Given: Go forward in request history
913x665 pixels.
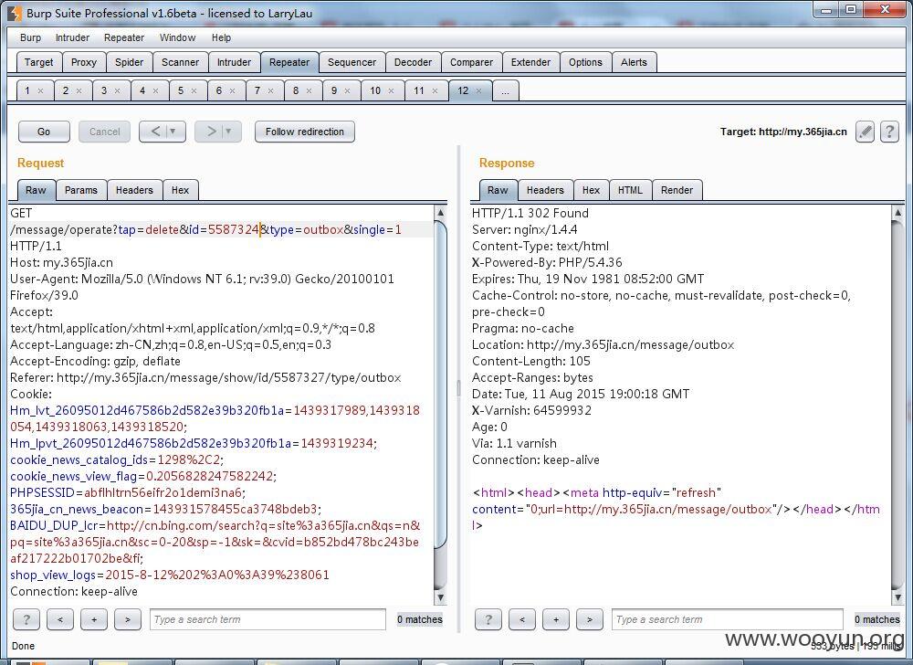Looking at the screenshot, I should coord(211,132).
